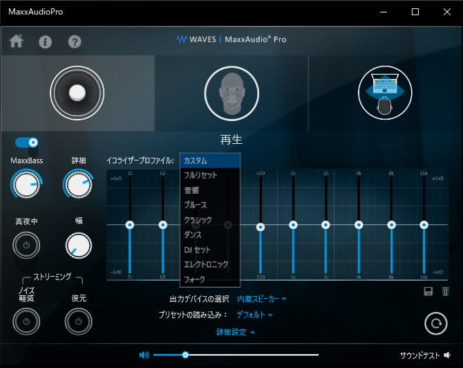Click the 31 Hz equalizer slider handle

click(130, 225)
